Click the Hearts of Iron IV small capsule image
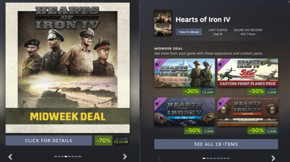 tap(163, 23)
